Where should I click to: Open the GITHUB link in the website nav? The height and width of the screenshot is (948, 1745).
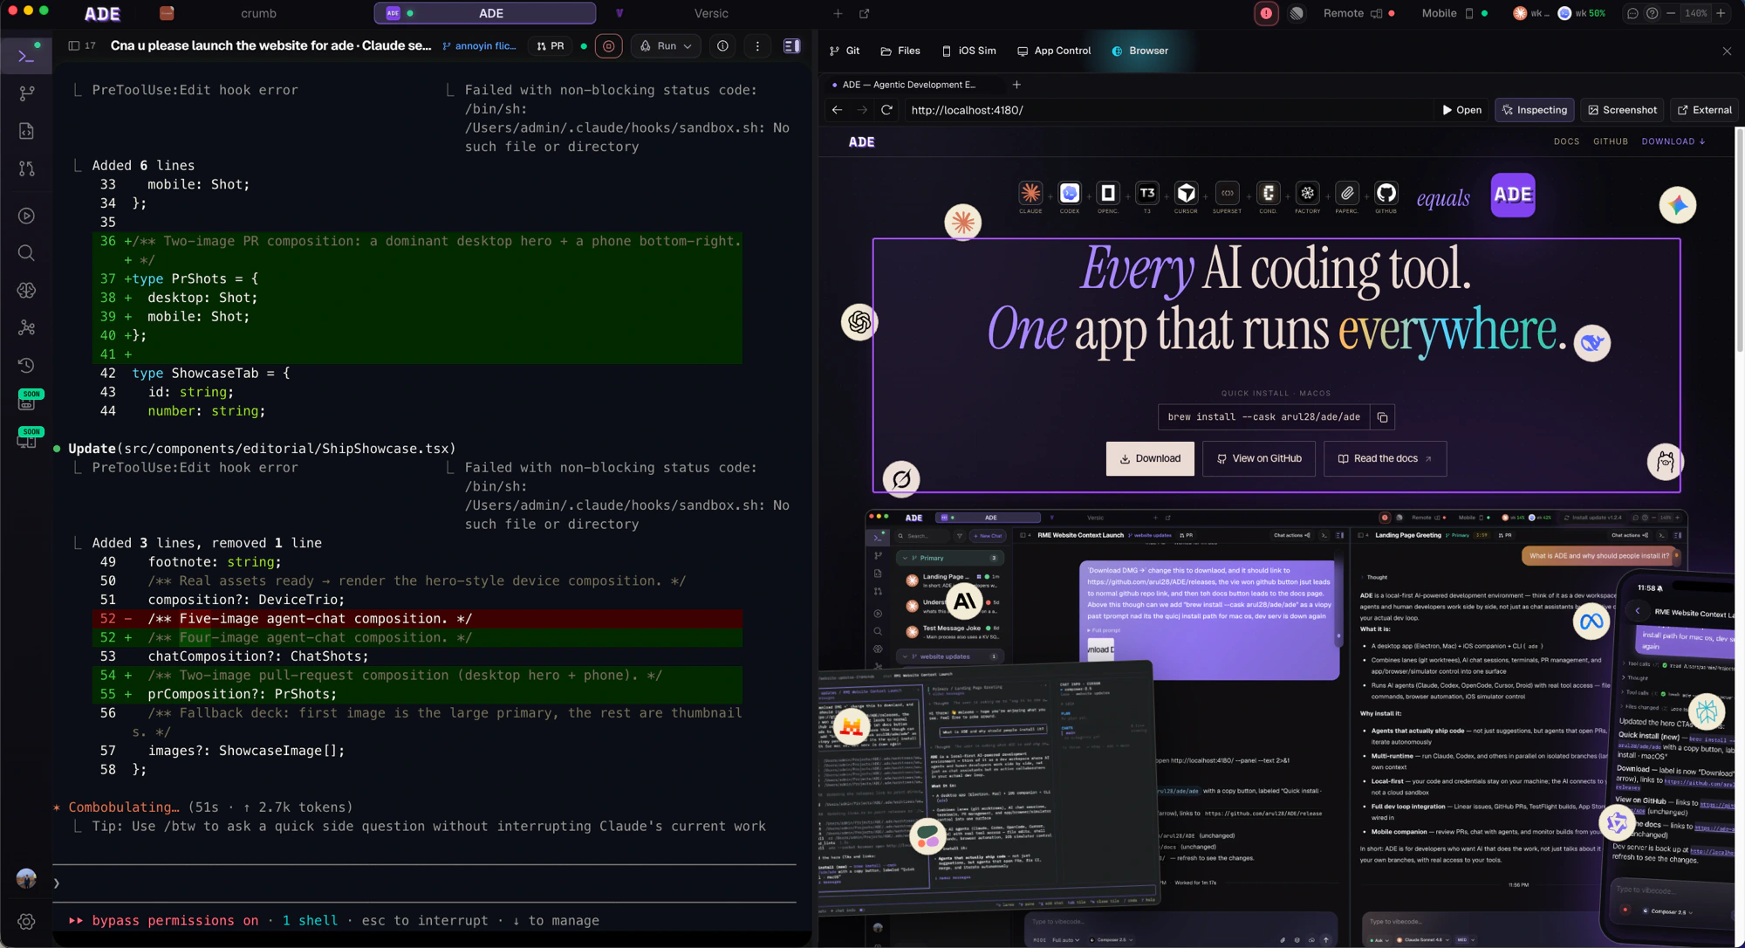coord(1611,141)
